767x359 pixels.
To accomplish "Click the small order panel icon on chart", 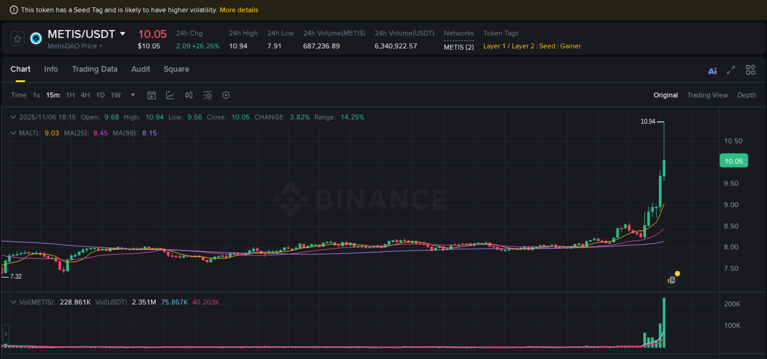I will coord(671,279).
